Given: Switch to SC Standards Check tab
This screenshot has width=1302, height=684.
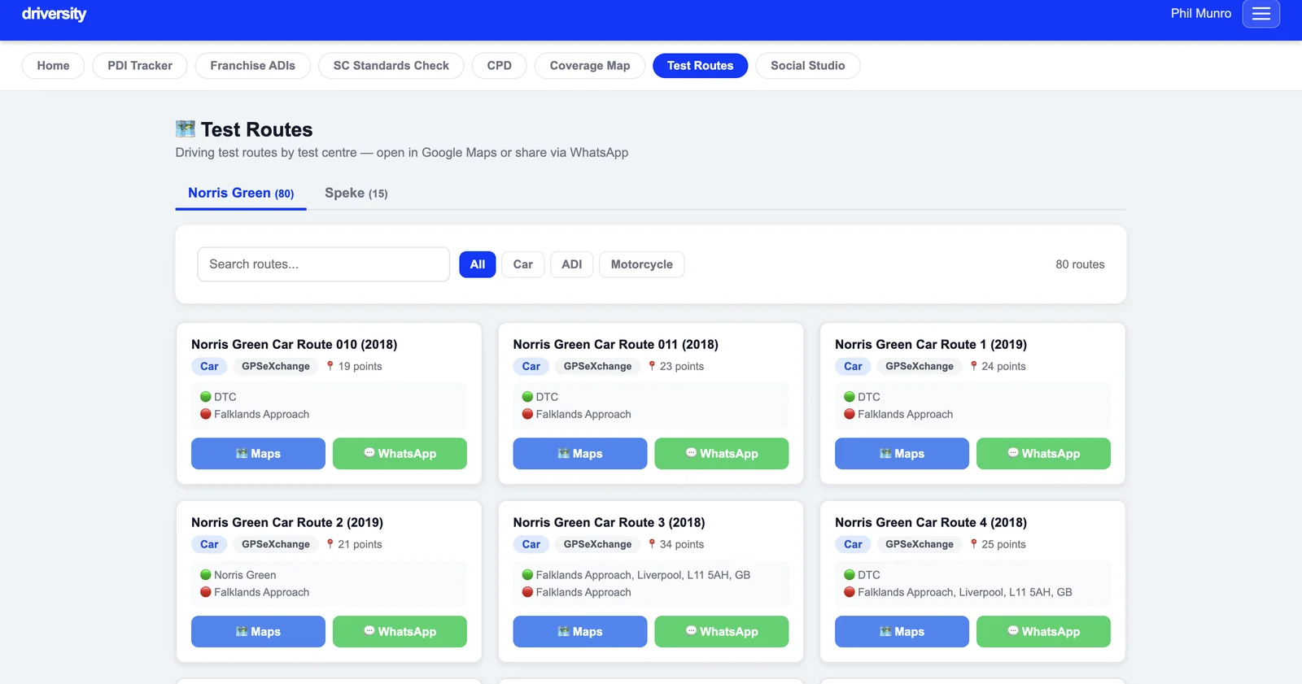Looking at the screenshot, I should tap(391, 66).
